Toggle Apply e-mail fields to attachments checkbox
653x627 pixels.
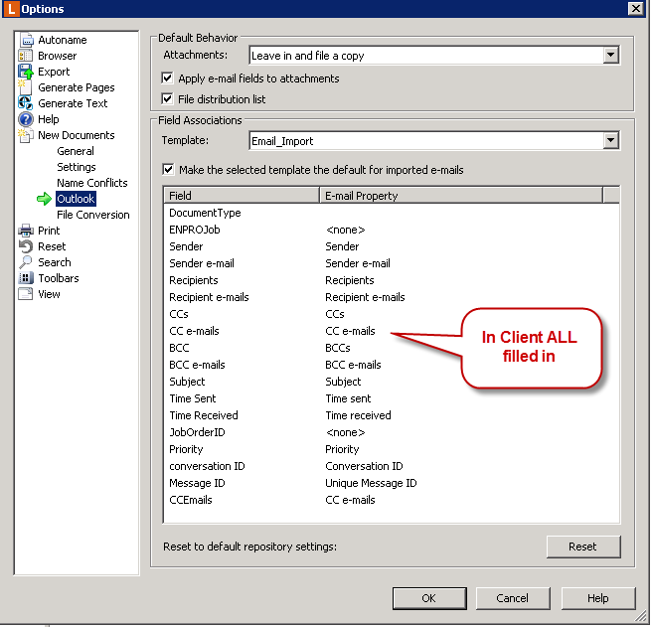168,78
